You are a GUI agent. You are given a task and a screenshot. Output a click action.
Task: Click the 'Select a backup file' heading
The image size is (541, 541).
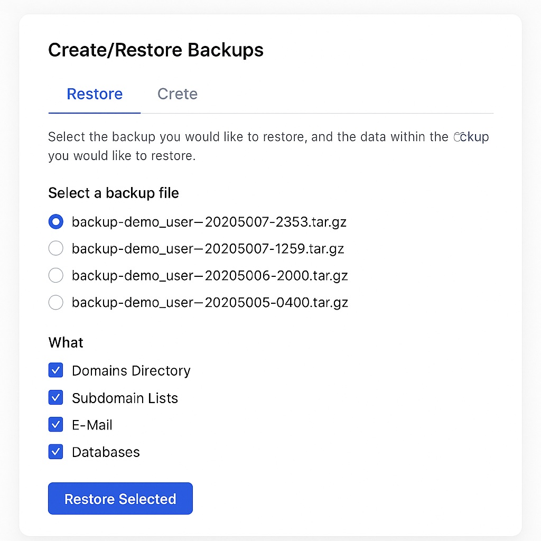pos(114,193)
